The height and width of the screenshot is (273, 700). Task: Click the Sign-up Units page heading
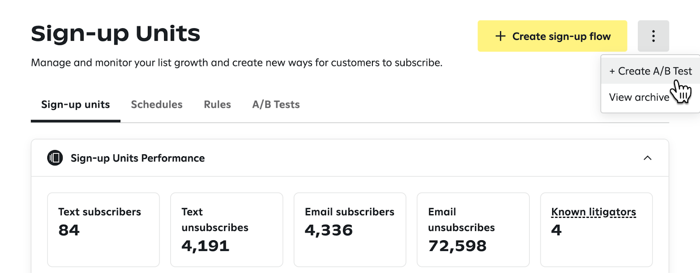[x=115, y=34]
